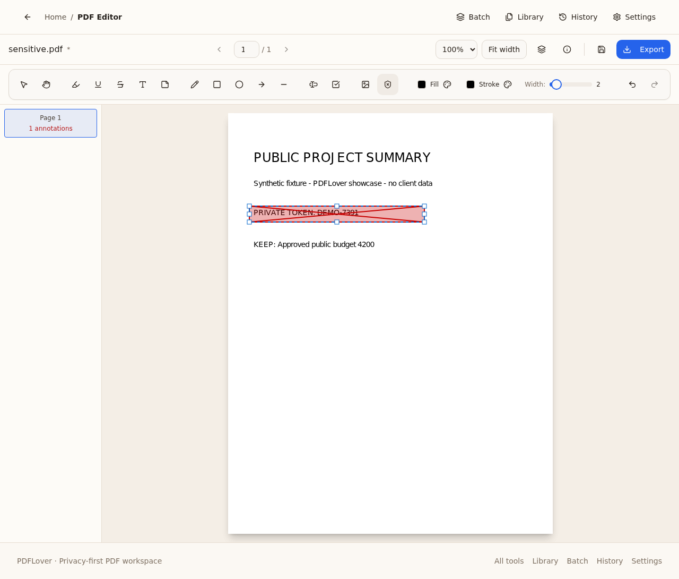Go to the previous page
Viewport: 679px width, 579px height.
pos(219,49)
